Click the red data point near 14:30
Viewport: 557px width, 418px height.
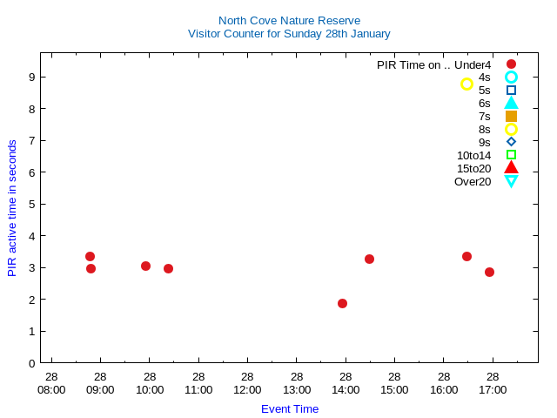tap(369, 259)
